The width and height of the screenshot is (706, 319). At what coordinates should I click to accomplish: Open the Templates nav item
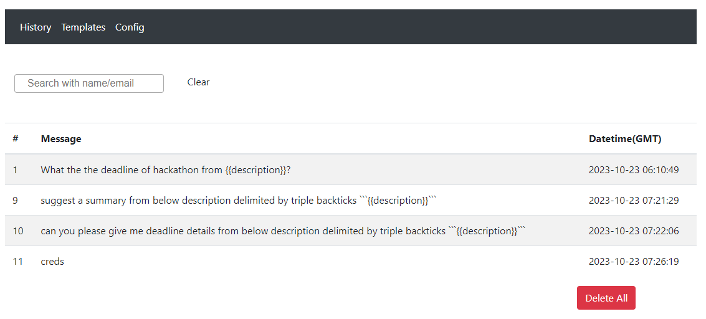pyautogui.click(x=83, y=27)
